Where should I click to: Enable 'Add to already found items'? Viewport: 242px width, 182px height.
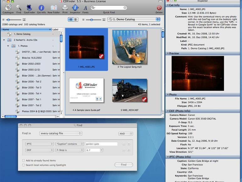[24, 161]
